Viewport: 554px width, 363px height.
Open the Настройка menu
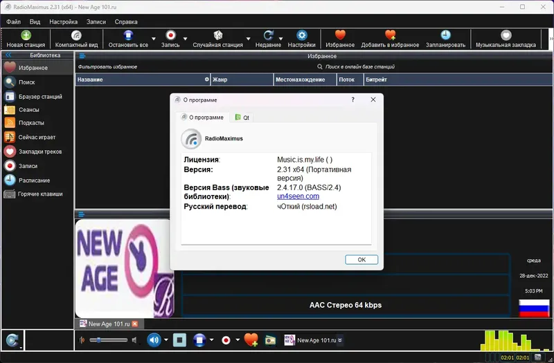[63, 22]
